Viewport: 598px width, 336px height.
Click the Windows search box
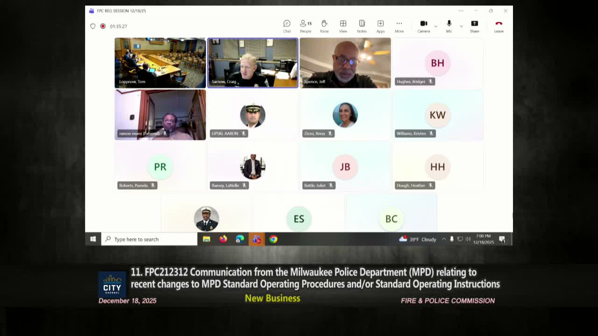[149, 239]
